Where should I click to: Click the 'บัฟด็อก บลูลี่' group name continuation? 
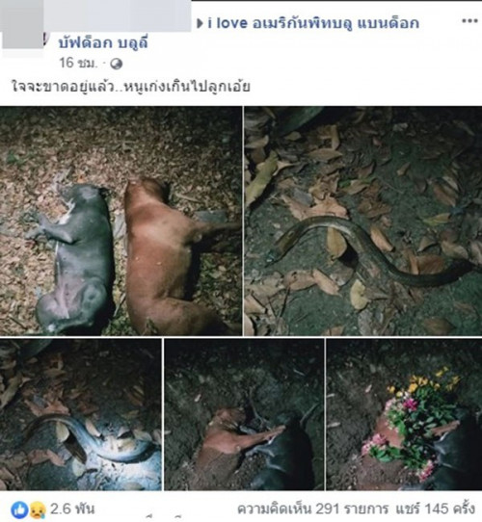(x=103, y=43)
